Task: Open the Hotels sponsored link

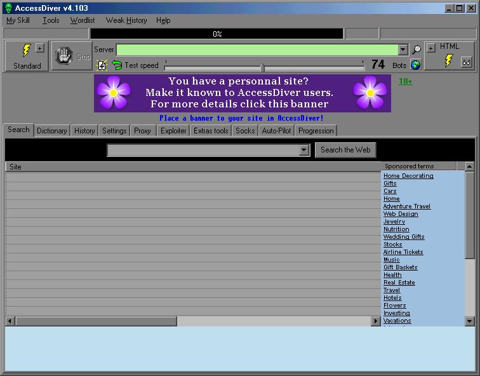Action: click(392, 298)
